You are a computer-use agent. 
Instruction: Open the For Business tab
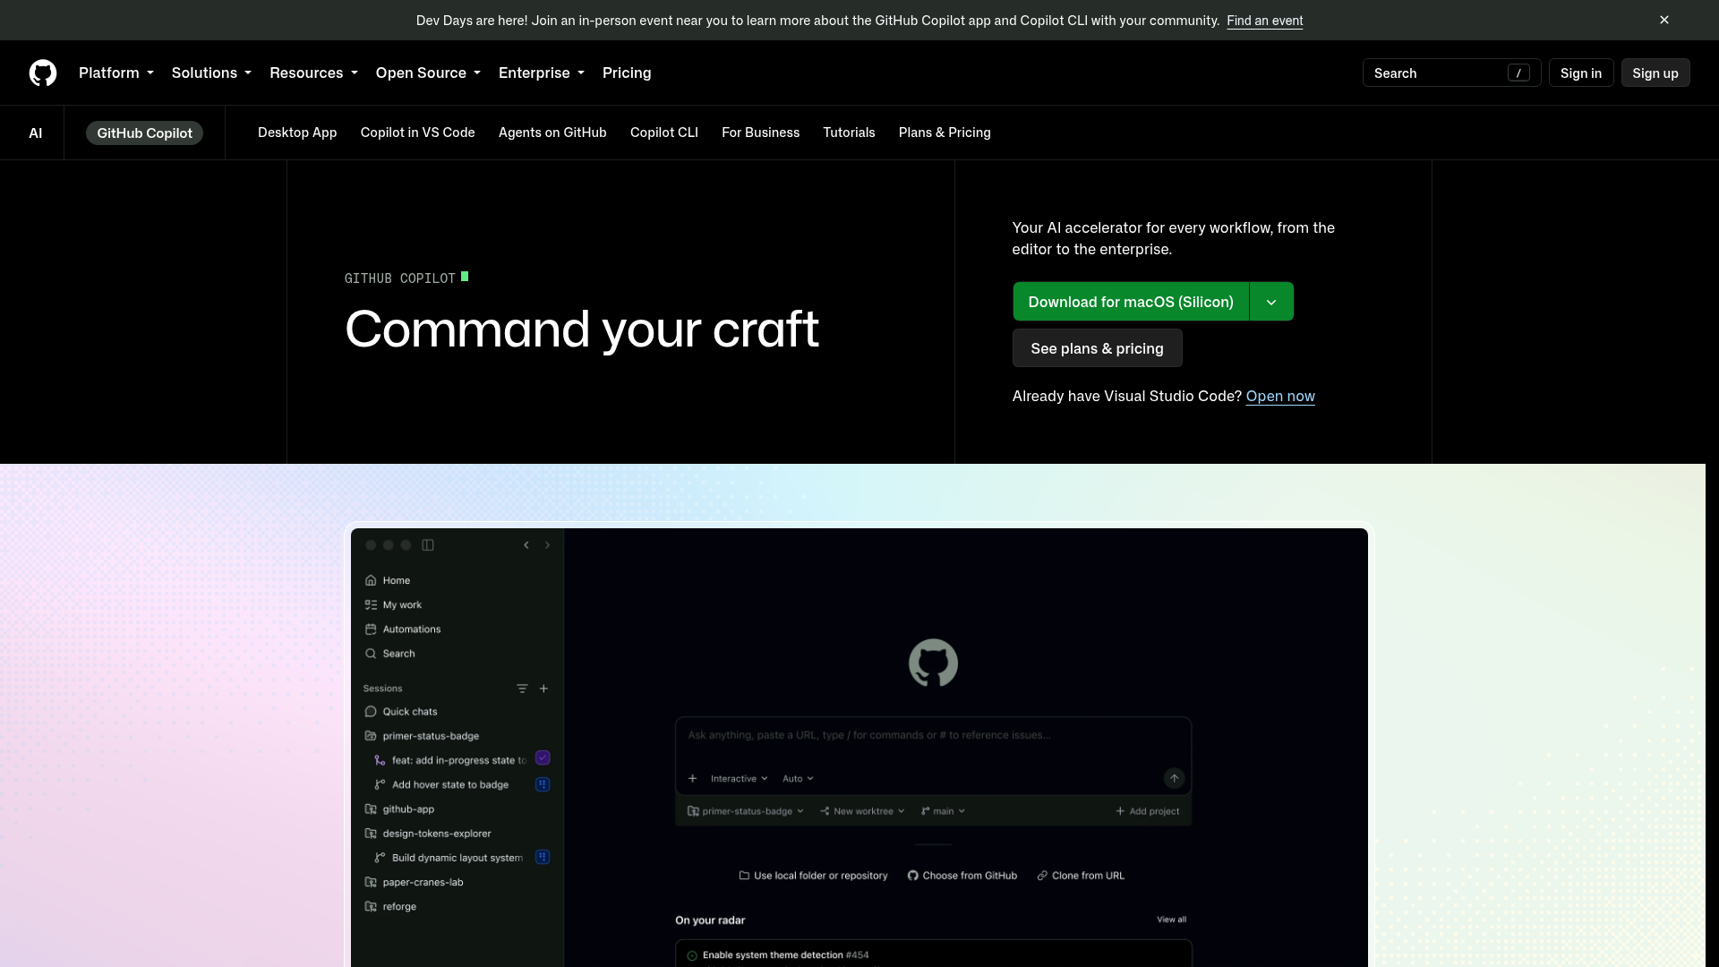pos(760,133)
